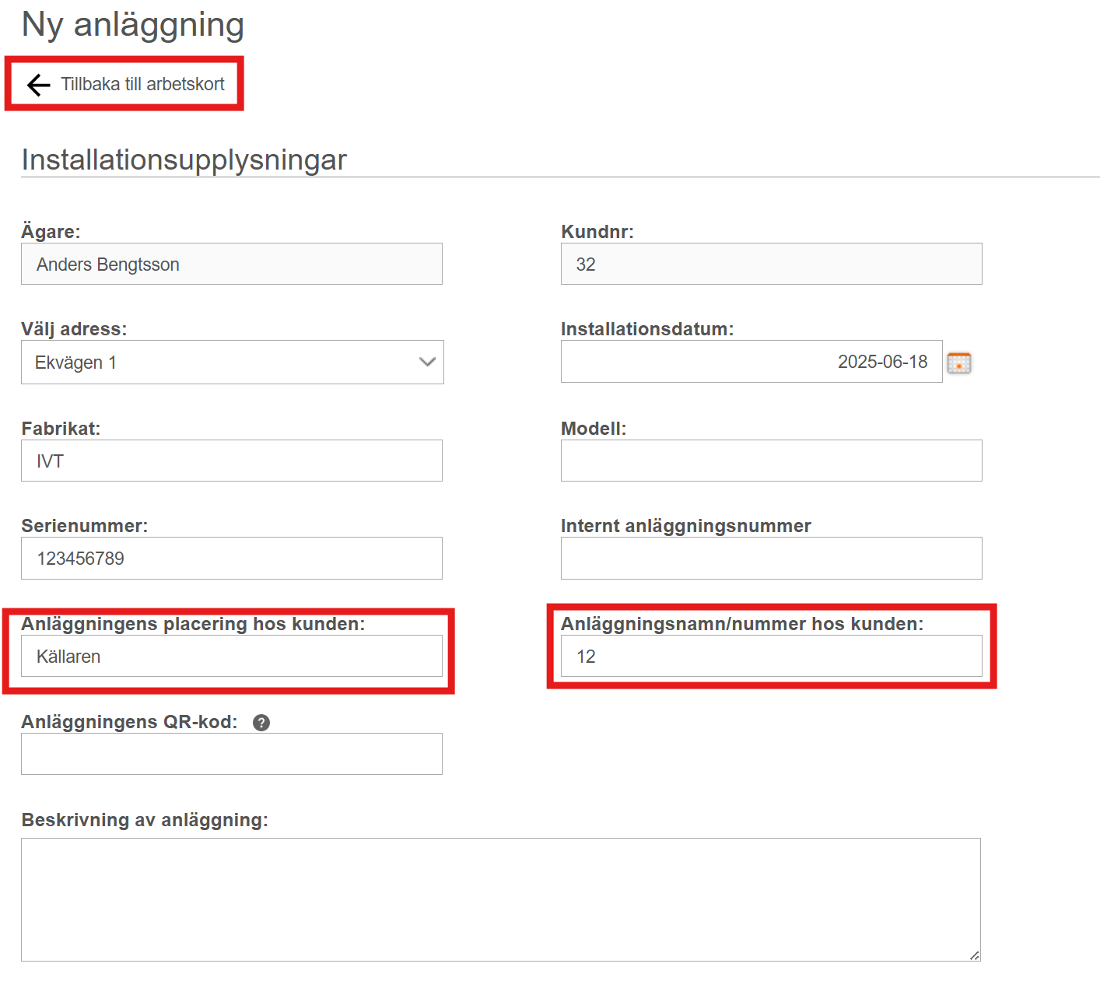Image resolution: width=1100 pixels, height=981 pixels.
Task: Click the Ägare field with Anders Bengtsson
Action: point(232,264)
